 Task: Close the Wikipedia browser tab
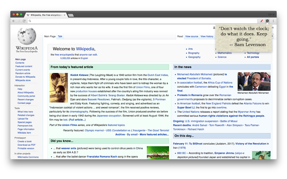pos(65,15)
